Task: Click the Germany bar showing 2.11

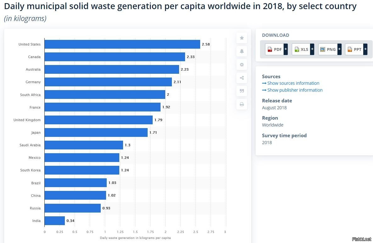Action: 108,82
